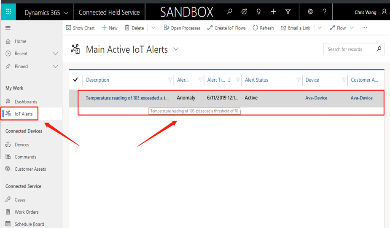This screenshot has width=390, height=228.
Task: Click New in command bar
Action: (x=110, y=28)
